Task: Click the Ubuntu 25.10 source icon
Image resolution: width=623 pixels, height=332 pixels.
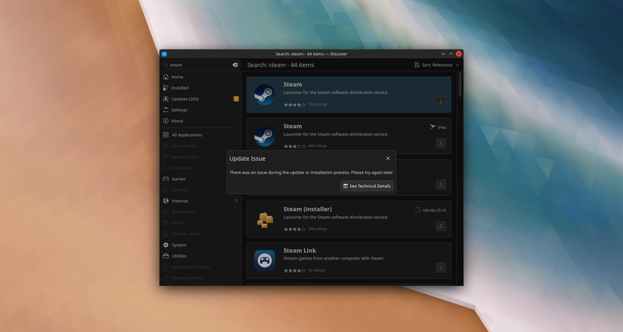Action: (x=418, y=210)
